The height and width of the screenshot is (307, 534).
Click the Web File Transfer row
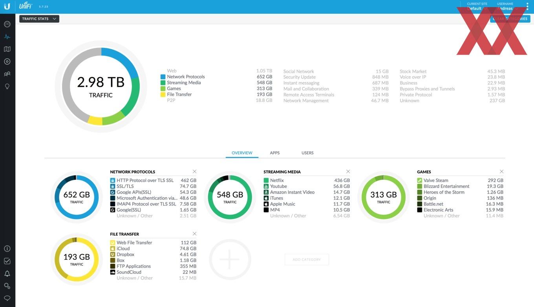point(153,243)
